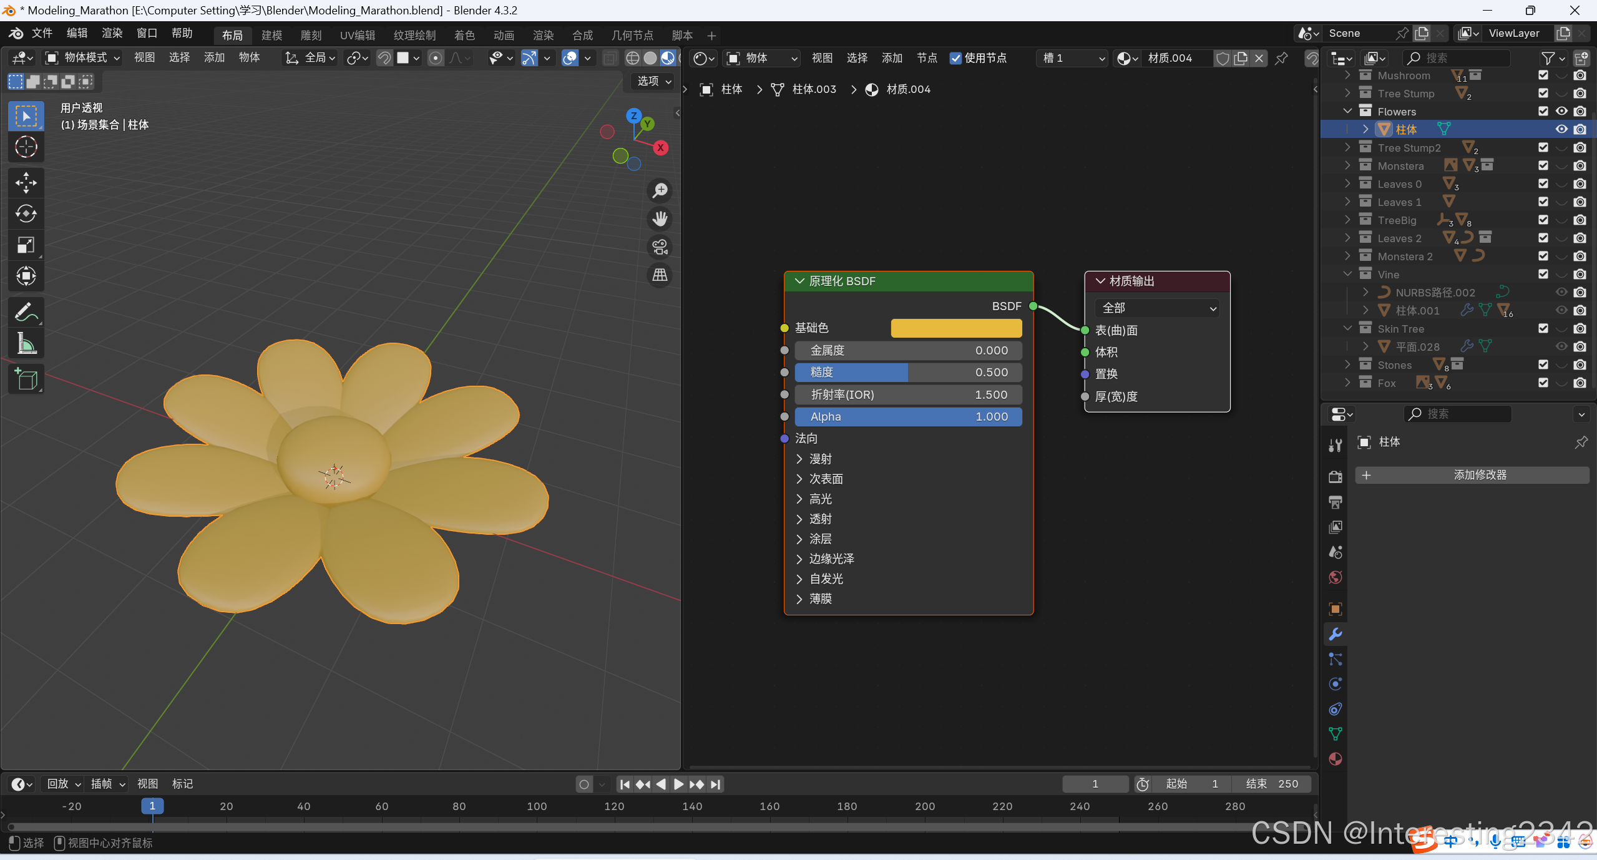The image size is (1597, 860).
Task: Expand the Stones collection in outliner
Action: (1347, 364)
